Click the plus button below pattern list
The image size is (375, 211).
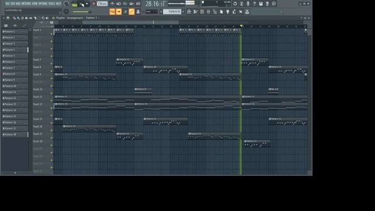click(15, 172)
